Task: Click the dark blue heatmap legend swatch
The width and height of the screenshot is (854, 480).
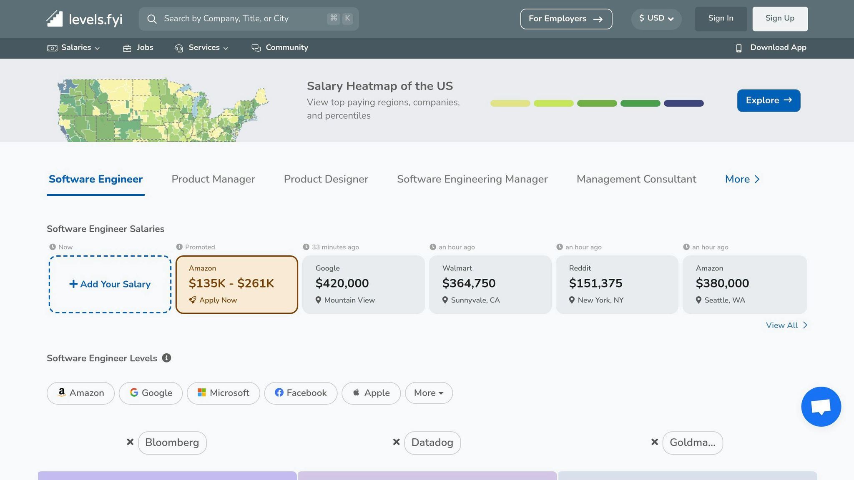Action: click(683, 103)
